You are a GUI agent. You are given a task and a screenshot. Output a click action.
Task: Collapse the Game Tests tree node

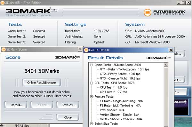click(x=92, y=65)
